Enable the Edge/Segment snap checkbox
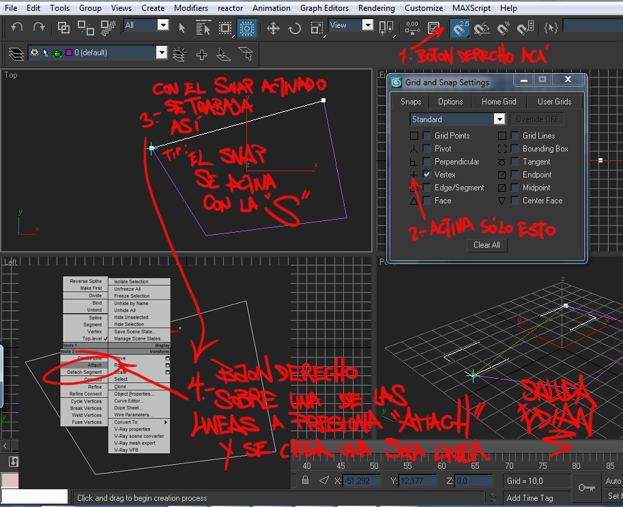Screen dimensions: 623x507 click(x=426, y=188)
